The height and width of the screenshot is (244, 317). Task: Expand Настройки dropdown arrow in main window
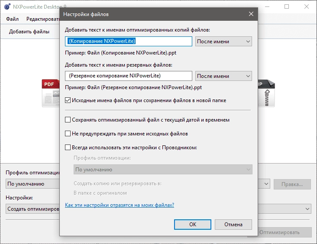[307, 209]
